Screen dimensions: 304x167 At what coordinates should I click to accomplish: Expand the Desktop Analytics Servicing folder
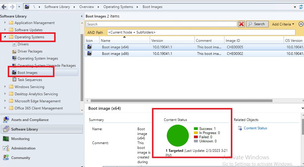click(5, 94)
